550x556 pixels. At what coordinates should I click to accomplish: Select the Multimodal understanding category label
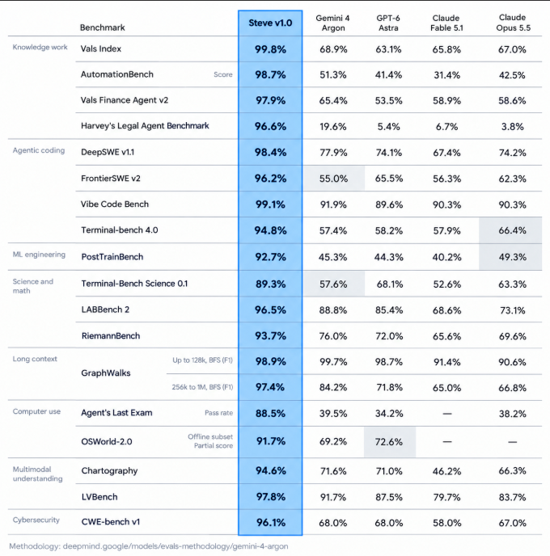(38, 474)
